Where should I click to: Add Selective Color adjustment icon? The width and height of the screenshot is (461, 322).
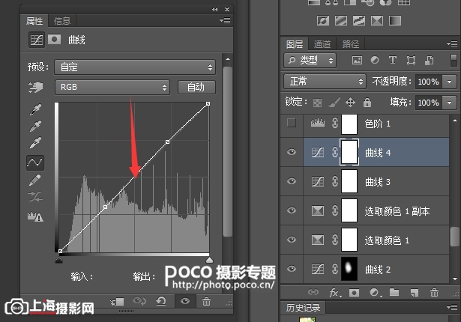point(377,20)
